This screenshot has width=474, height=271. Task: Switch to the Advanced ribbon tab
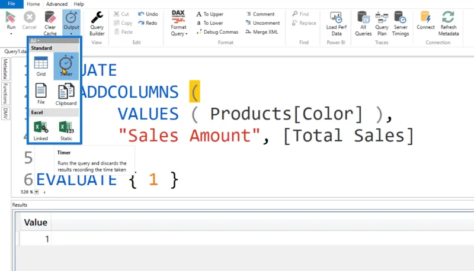[x=57, y=4]
